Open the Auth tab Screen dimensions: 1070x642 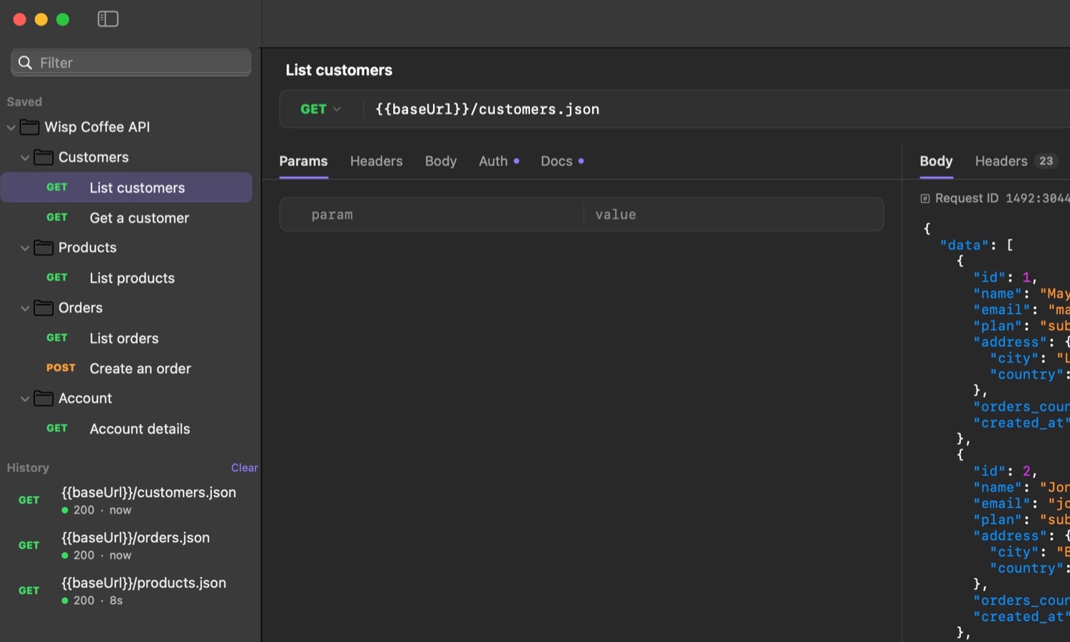click(x=499, y=161)
